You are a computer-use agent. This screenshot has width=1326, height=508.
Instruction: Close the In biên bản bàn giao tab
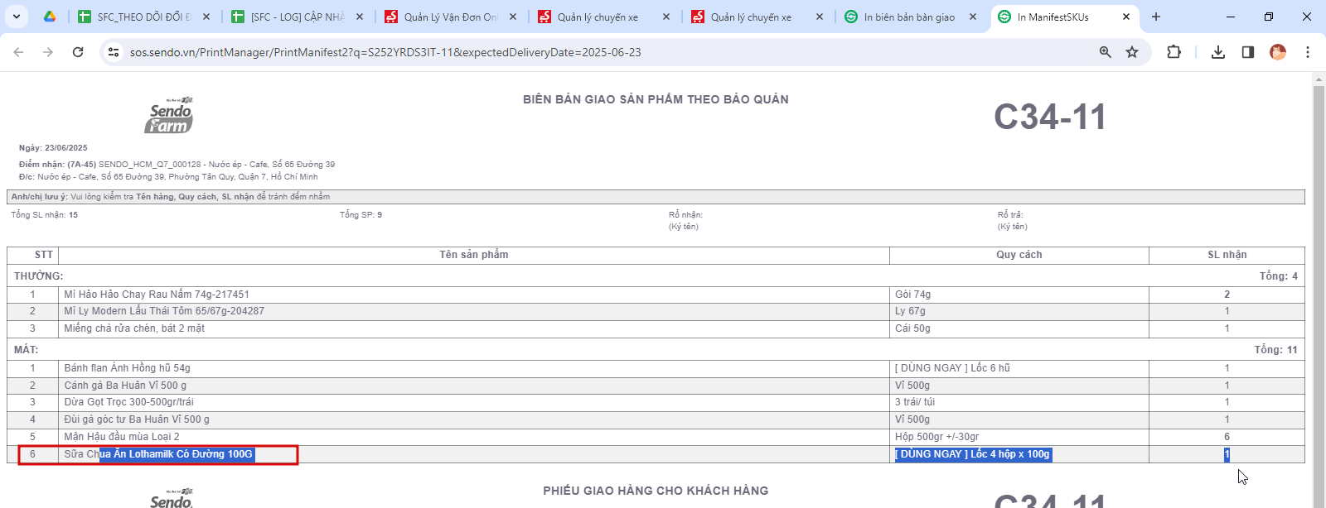pos(973,17)
